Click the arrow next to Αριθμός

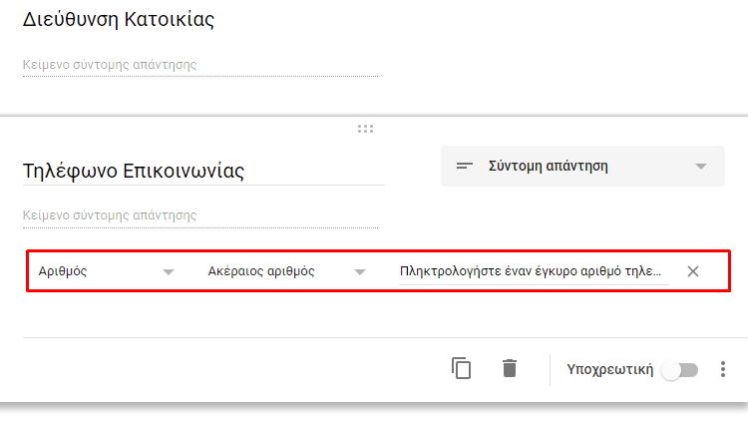[x=169, y=272]
